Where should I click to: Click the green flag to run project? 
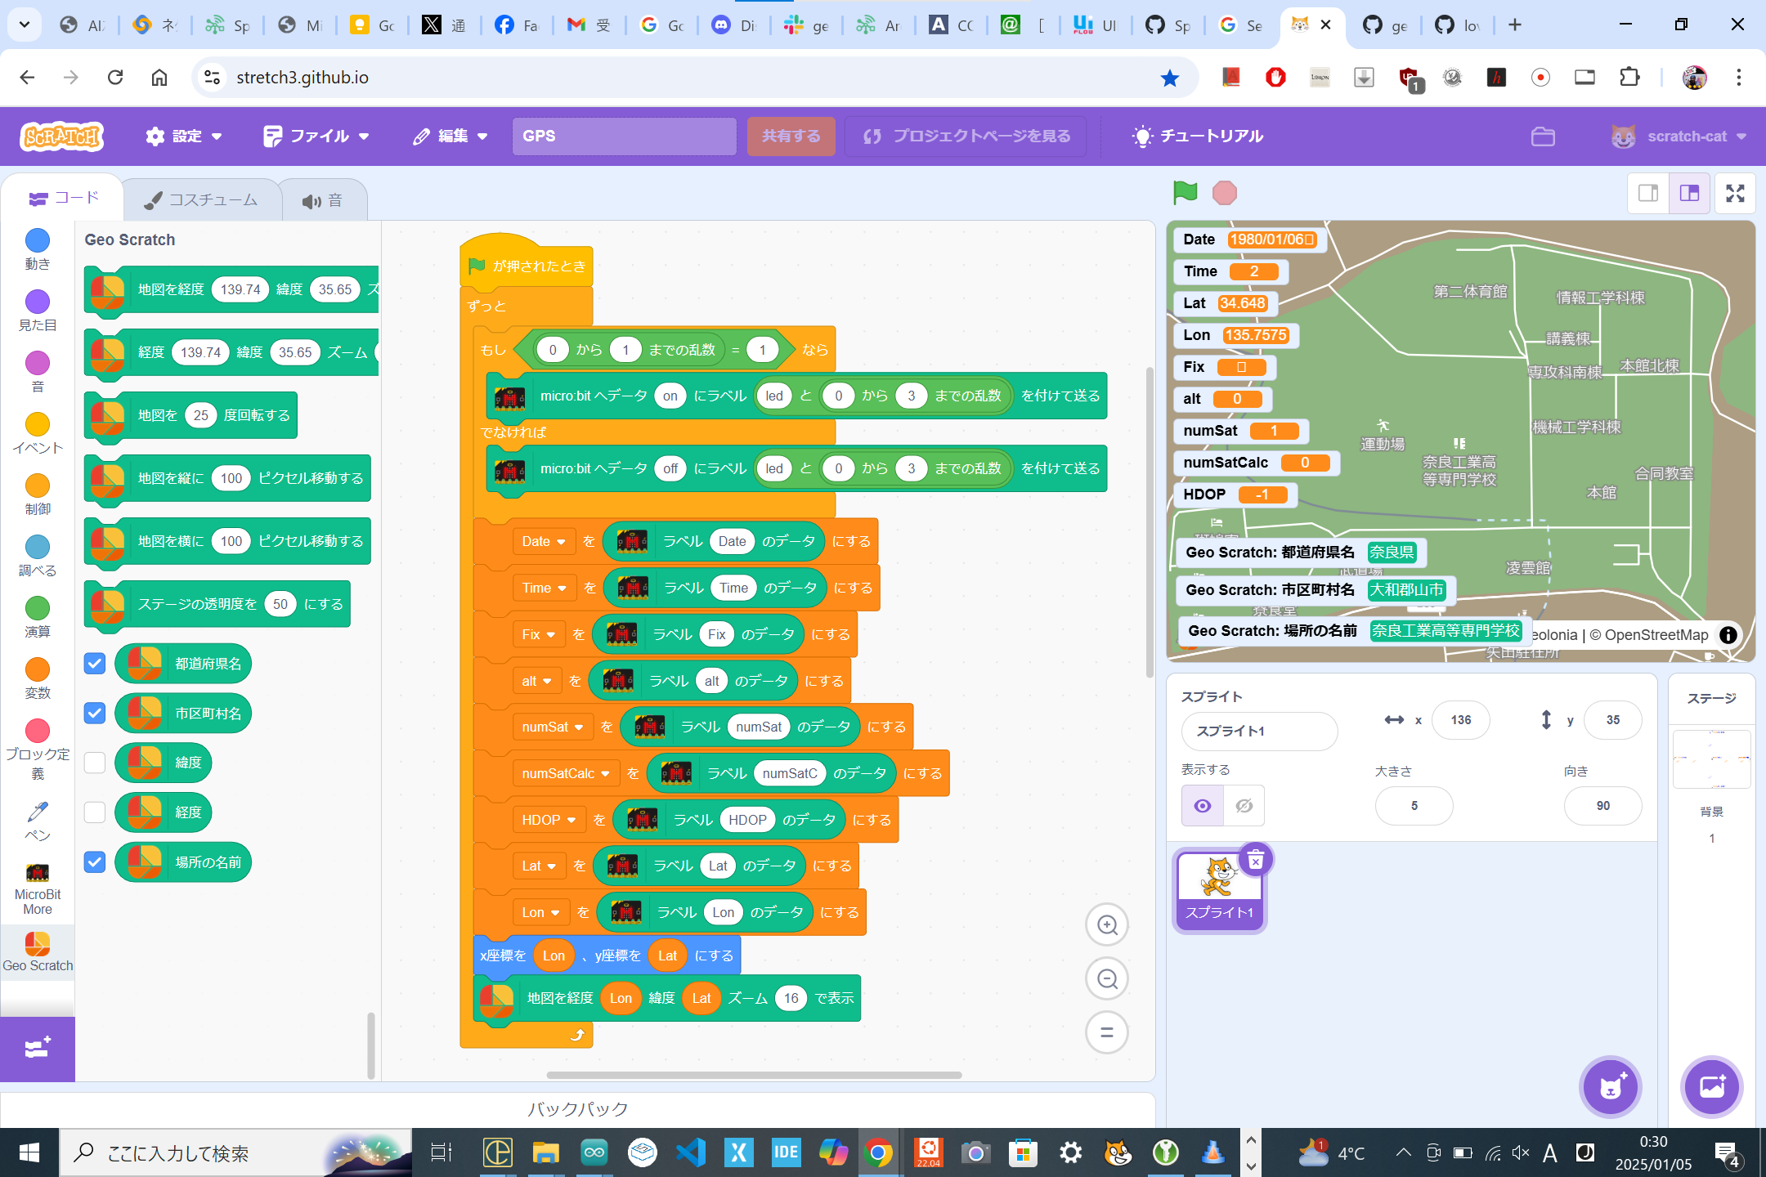coord(1185,193)
